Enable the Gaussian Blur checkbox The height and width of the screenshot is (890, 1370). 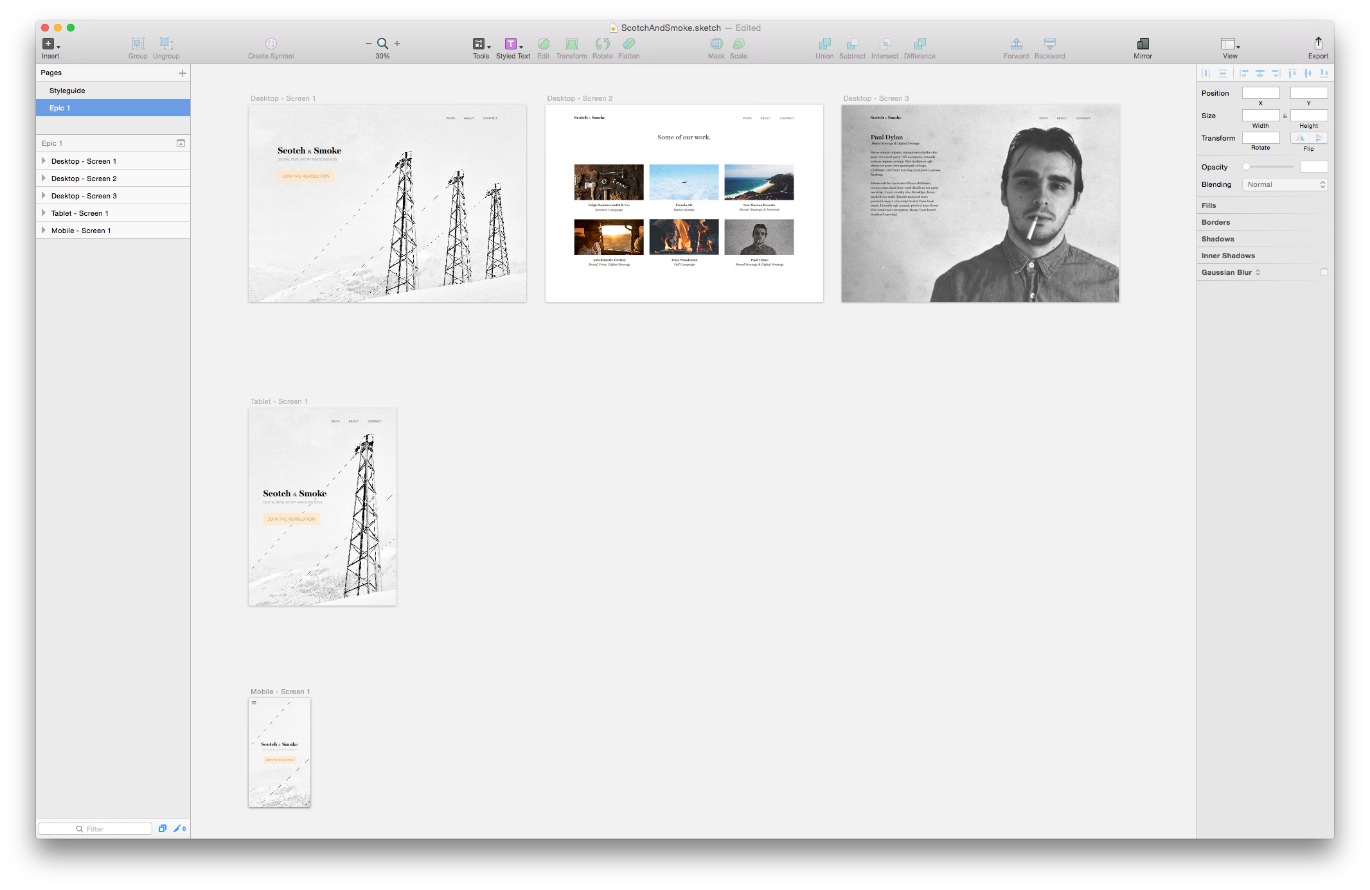coord(1324,272)
